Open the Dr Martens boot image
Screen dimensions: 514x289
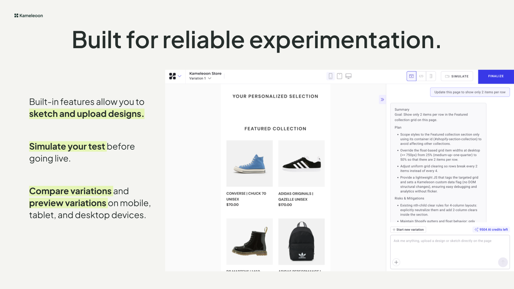click(x=249, y=242)
